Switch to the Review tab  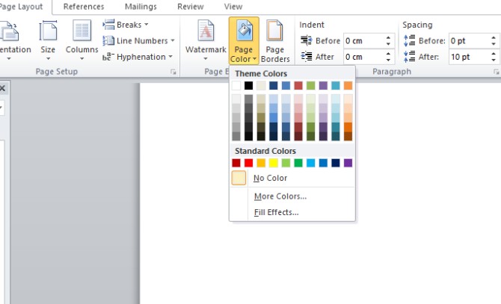tap(191, 7)
